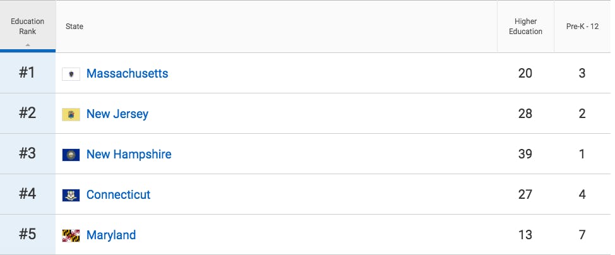This screenshot has height=255, width=615.
Task: Click the Connecticut flag icon
Action: pos(71,195)
